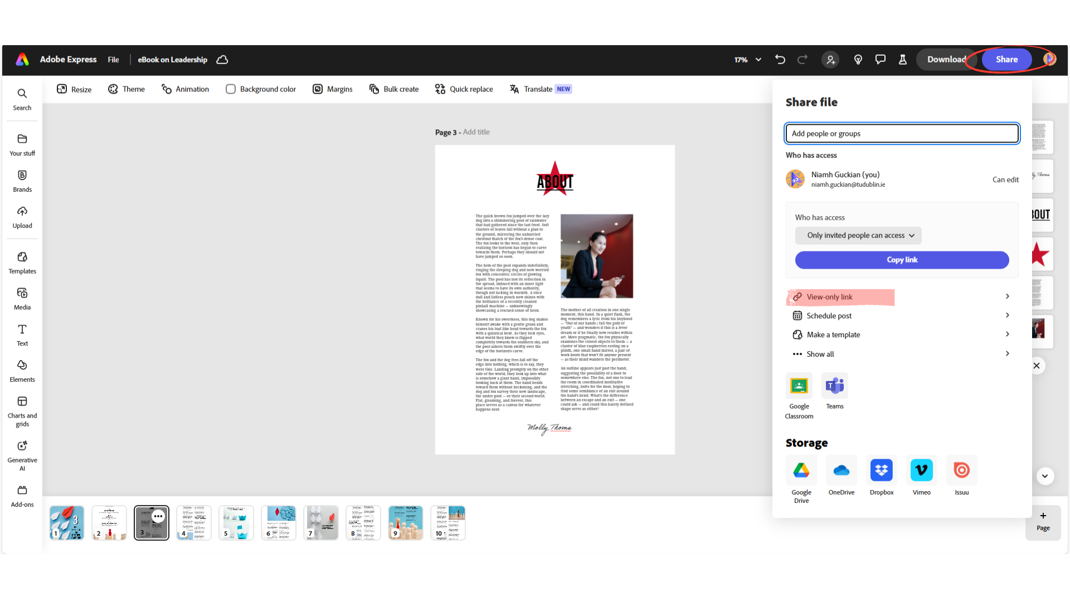Select the Resize tool
1070x602 pixels.
pyautogui.click(x=73, y=89)
